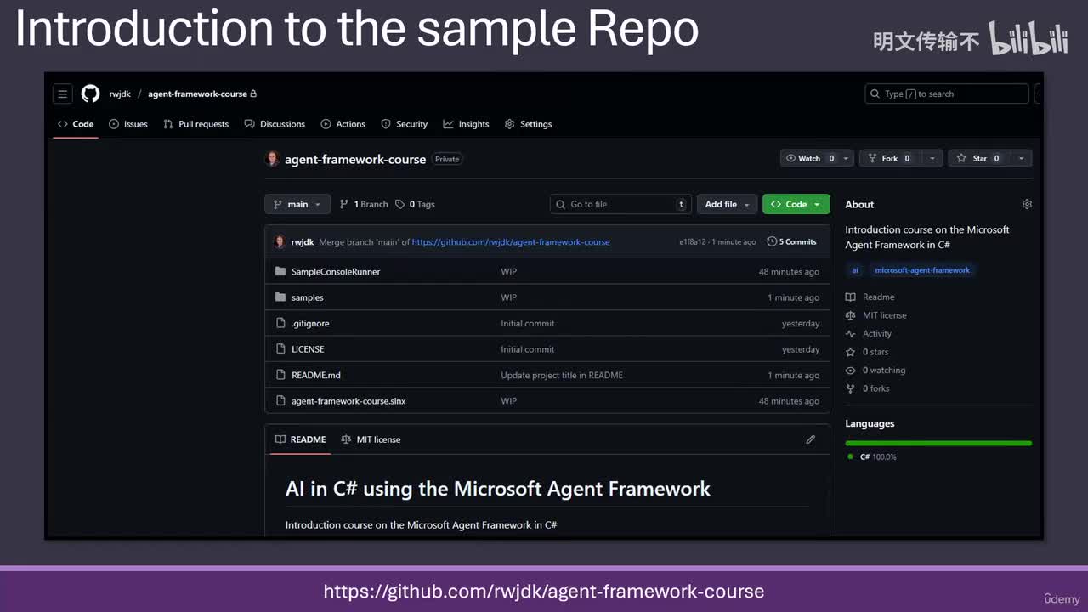Open the LICENSE file
The height and width of the screenshot is (612, 1088).
308,349
